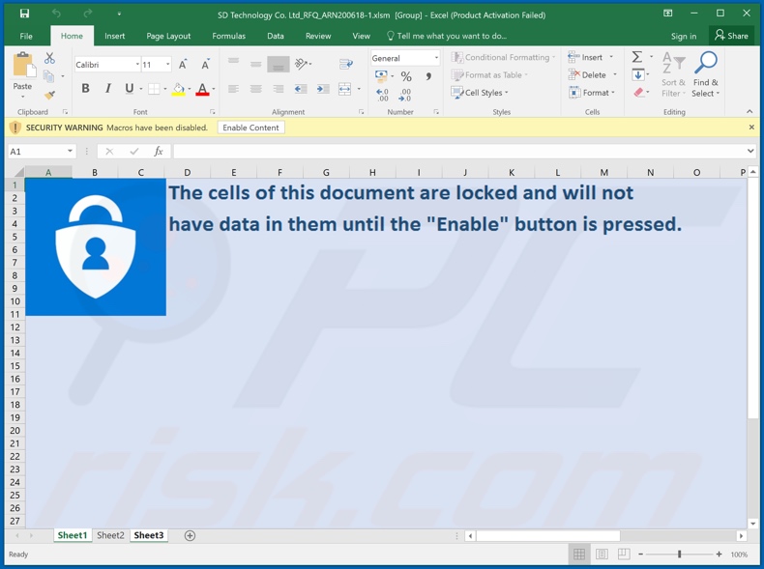Click the Enable Content button

[x=250, y=128]
